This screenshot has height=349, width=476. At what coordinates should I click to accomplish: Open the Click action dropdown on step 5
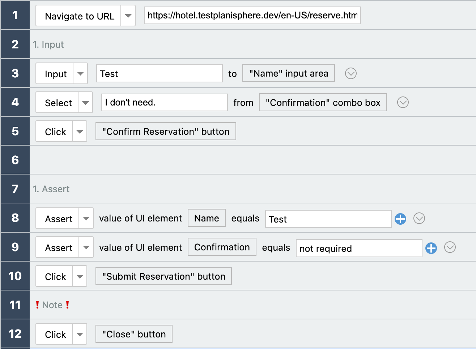pos(80,131)
